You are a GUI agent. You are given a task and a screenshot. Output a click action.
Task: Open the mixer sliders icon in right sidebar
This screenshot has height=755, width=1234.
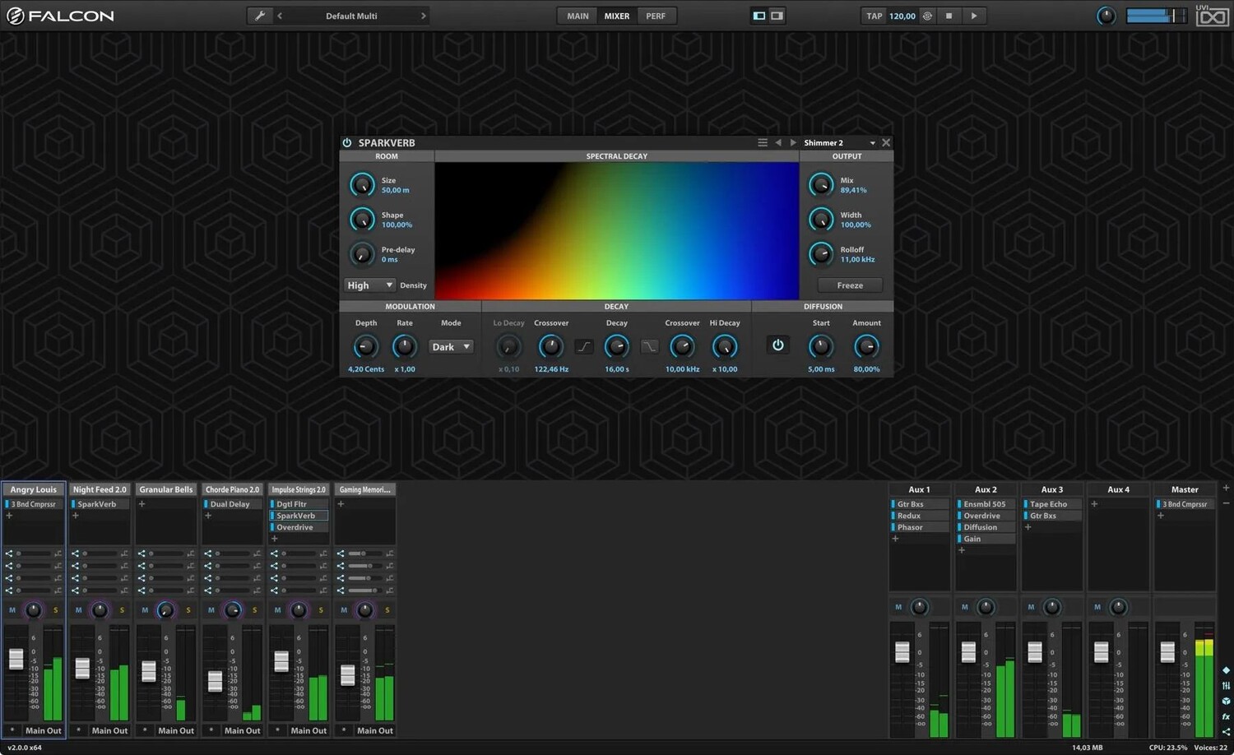pyautogui.click(x=1226, y=685)
